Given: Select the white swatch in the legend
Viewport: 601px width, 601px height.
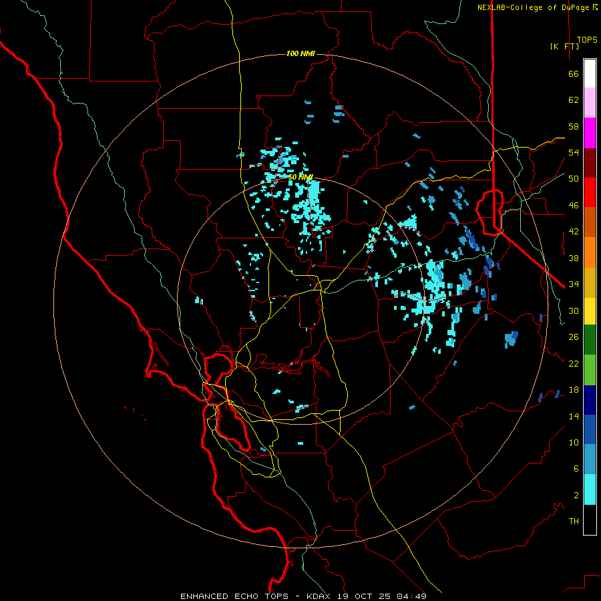Looking at the screenshot, I should pos(590,73).
